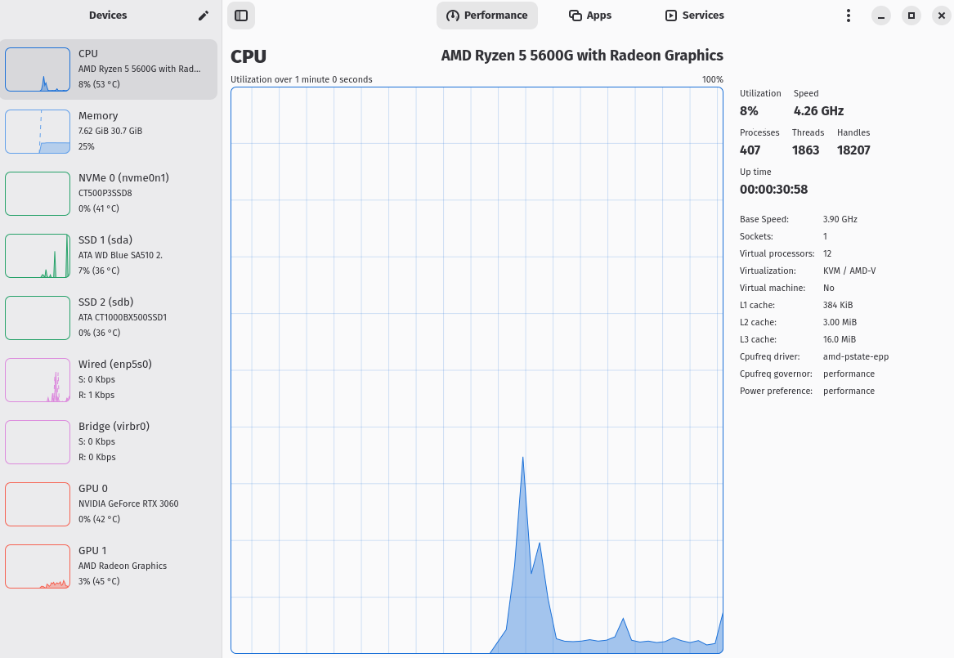
Task: Switch to the Performance tab
Action: tap(486, 16)
